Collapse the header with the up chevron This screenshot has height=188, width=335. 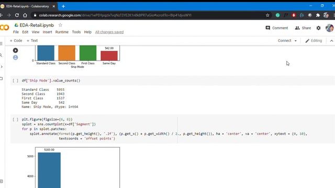click(331, 41)
